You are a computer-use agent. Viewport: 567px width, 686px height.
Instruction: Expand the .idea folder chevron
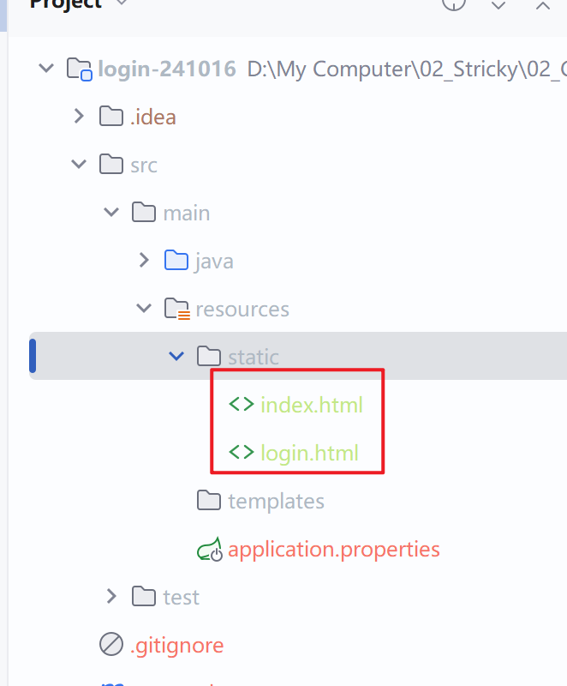point(79,117)
